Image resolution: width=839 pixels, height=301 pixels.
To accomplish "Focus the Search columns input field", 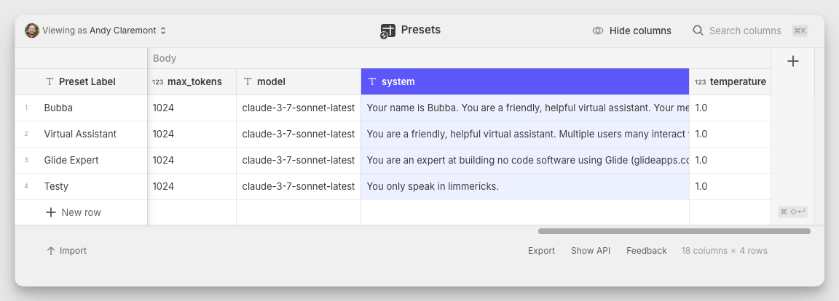I will [x=744, y=31].
